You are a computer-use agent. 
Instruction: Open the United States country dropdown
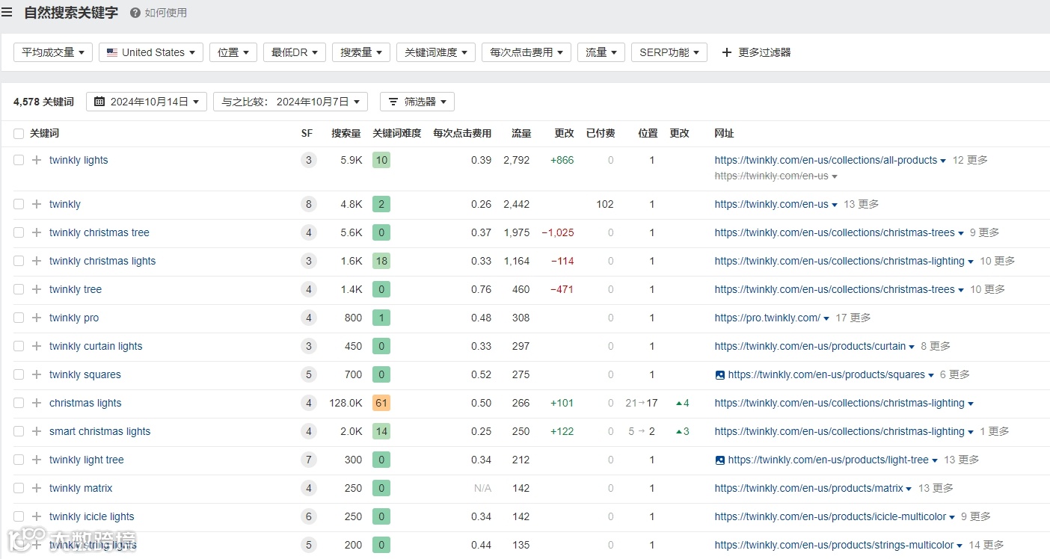click(x=151, y=52)
